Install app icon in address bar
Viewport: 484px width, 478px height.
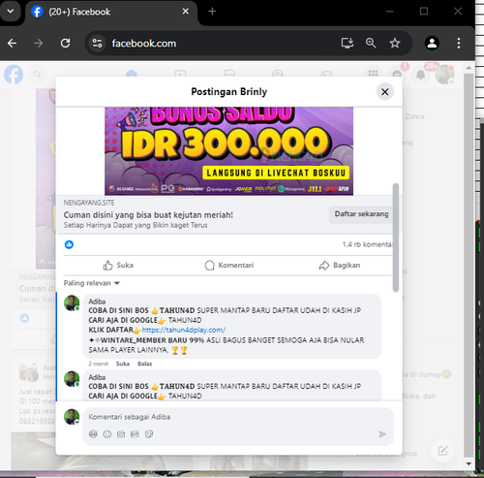[x=348, y=43]
